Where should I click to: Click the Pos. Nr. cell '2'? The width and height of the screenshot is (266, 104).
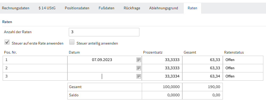click(35, 68)
